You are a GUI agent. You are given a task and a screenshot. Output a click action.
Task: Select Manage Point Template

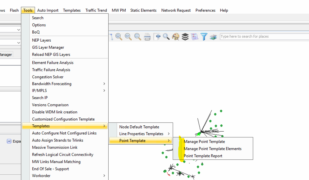click(x=204, y=142)
